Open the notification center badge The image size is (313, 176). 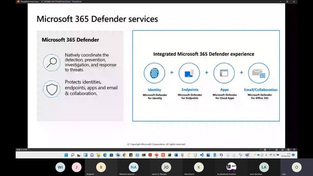[x=293, y=155]
